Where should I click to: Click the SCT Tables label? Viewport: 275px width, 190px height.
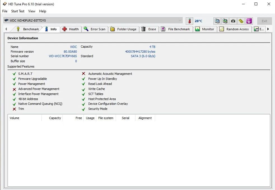[95, 94]
